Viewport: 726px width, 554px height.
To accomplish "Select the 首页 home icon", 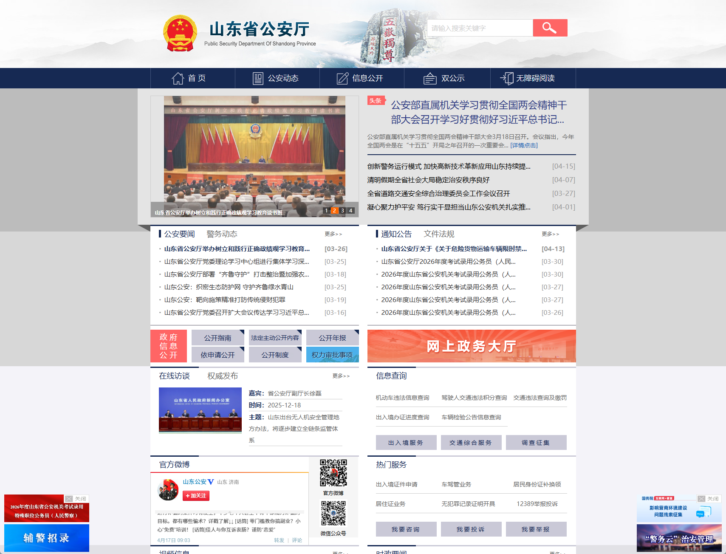I will point(178,78).
